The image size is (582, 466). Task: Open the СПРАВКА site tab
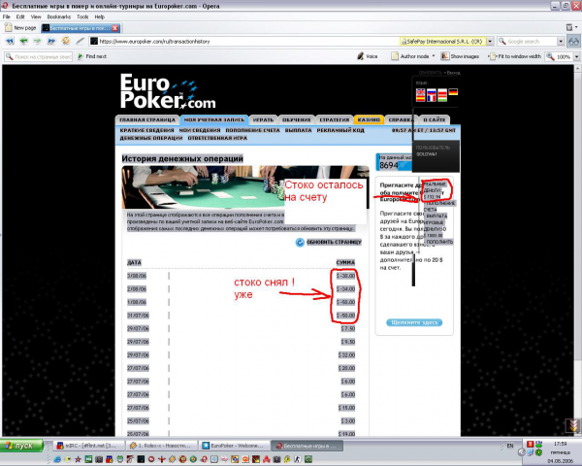400,119
